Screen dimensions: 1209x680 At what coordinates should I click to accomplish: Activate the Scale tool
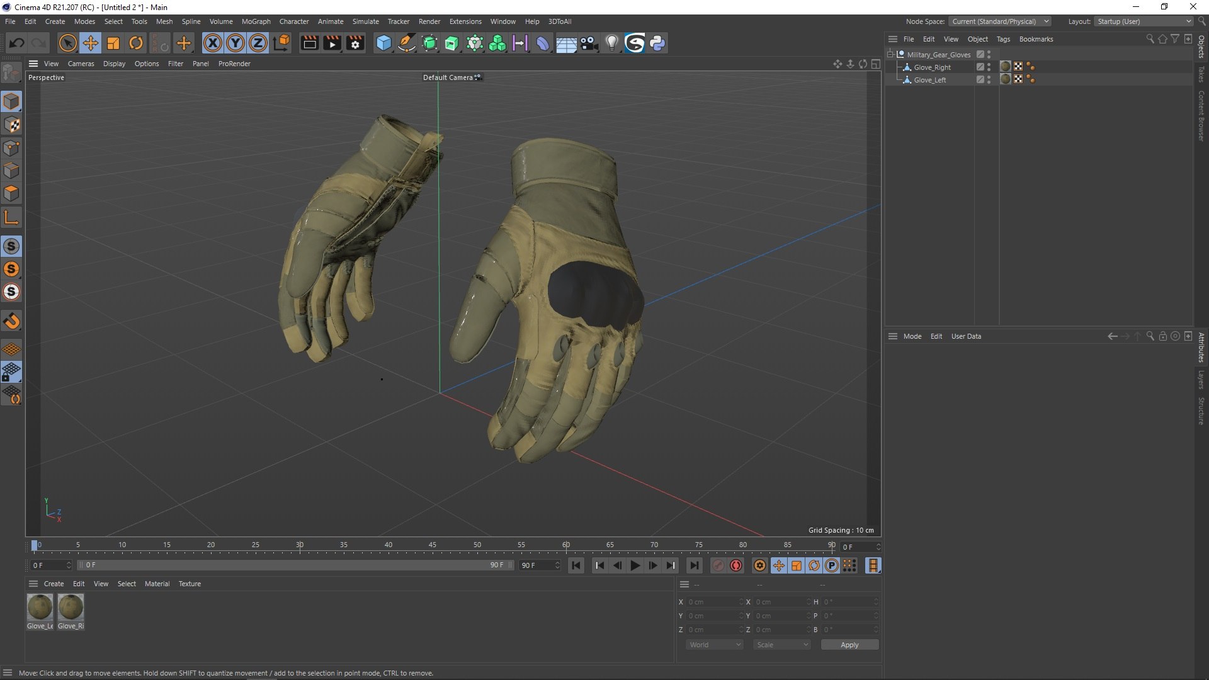113,43
